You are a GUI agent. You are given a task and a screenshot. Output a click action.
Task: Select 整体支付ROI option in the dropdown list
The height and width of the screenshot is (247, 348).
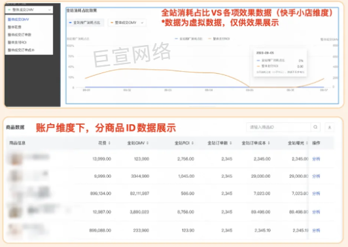point(17,42)
